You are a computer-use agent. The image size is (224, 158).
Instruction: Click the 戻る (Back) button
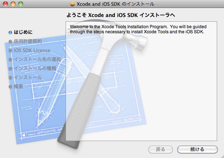pyautogui.click(x=161, y=149)
